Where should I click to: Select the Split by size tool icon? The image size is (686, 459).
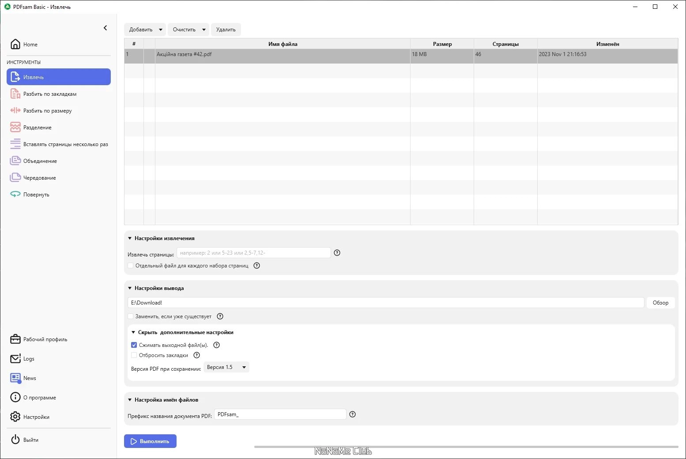click(15, 110)
